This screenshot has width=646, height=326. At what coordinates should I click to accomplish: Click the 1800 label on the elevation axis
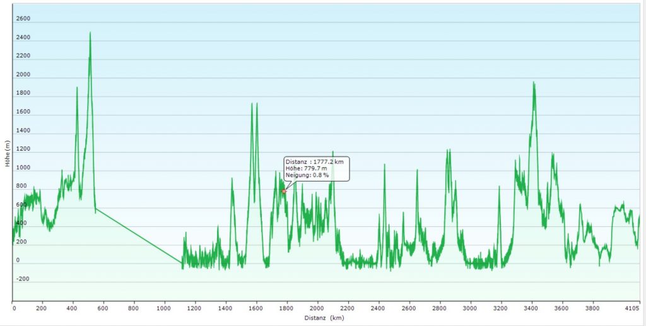[23, 93]
